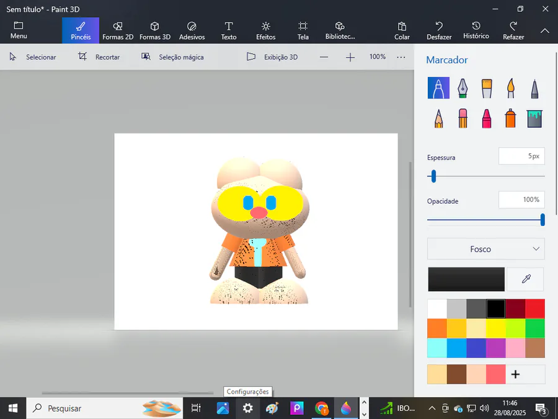The width and height of the screenshot is (558, 419).
Task: Select the Calligraphy pen brush
Action: coord(463,88)
